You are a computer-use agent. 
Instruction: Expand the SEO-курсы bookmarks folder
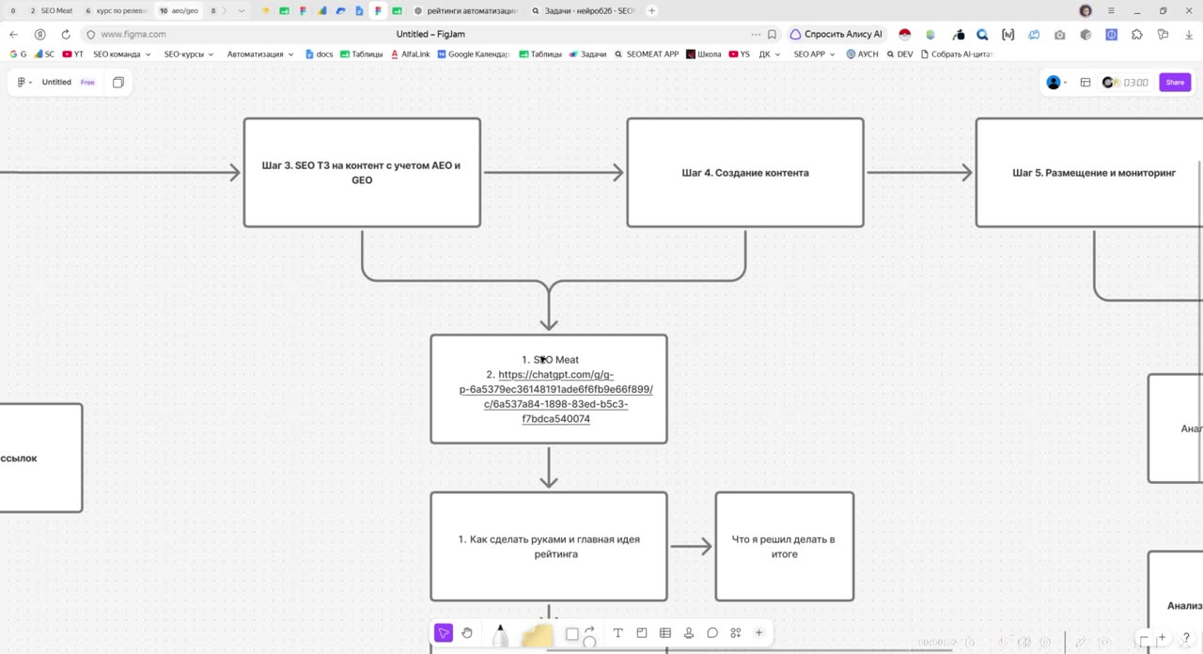(x=189, y=54)
